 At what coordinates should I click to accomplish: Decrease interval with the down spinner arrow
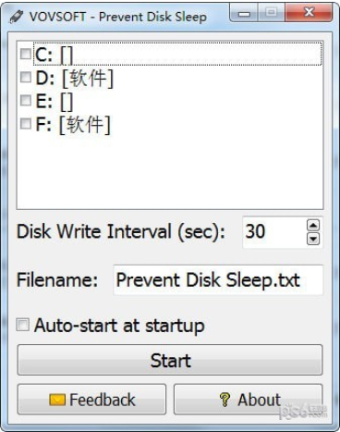pyautogui.click(x=313, y=239)
